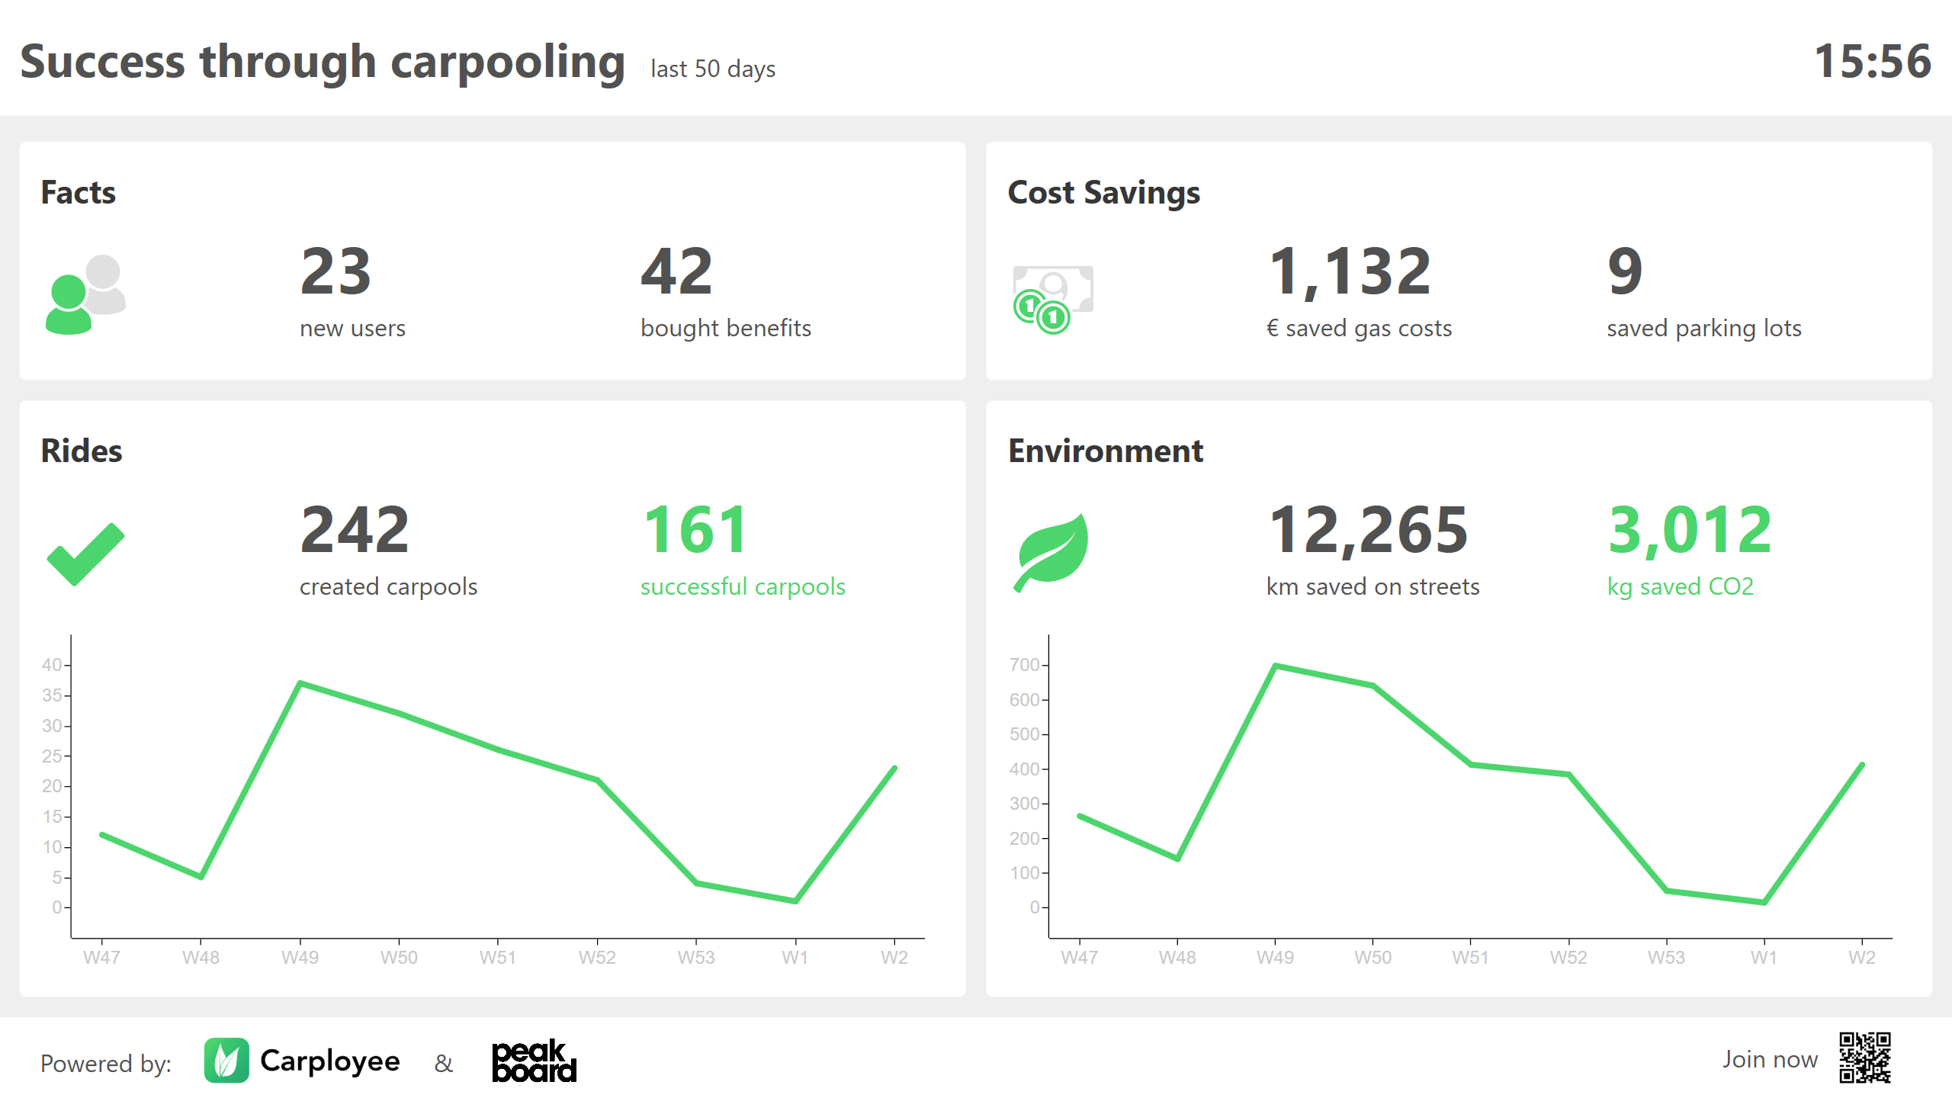
Task: Click the 15:56 clock display
Action: click(x=1873, y=62)
